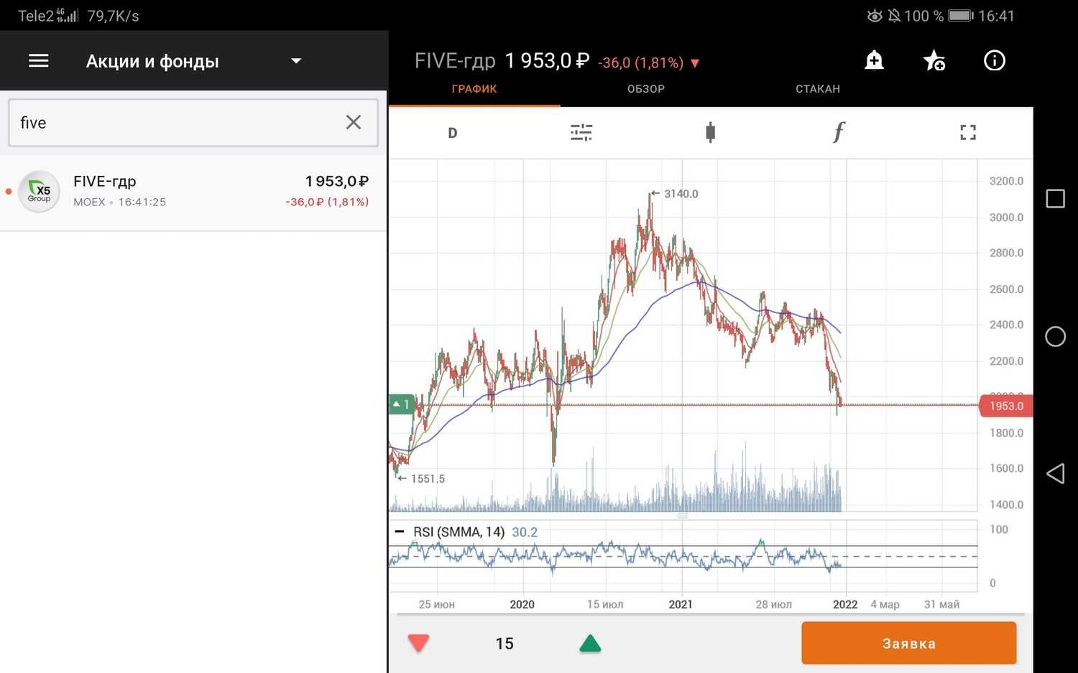
Task: Open the D timeframe selector
Action: click(x=452, y=133)
